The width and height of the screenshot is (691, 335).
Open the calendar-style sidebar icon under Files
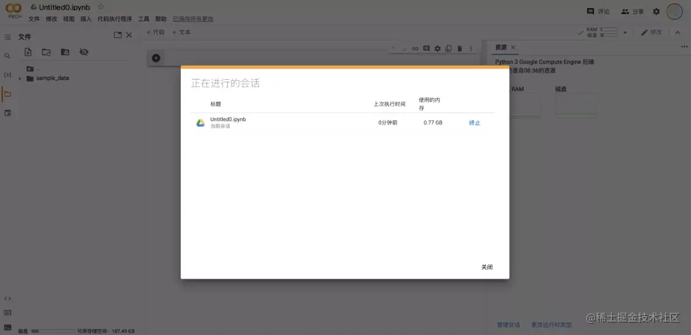coord(8,113)
